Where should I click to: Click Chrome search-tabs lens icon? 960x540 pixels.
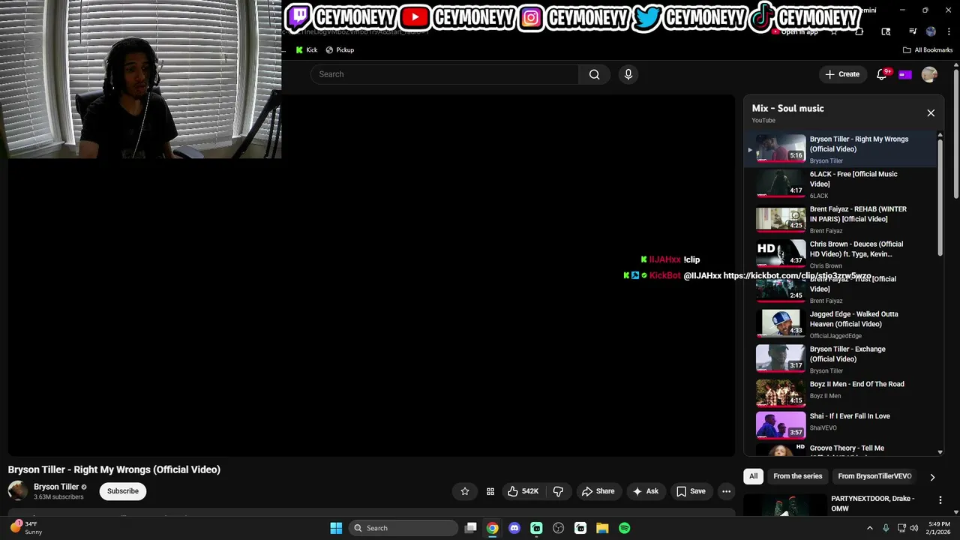click(886, 31)
